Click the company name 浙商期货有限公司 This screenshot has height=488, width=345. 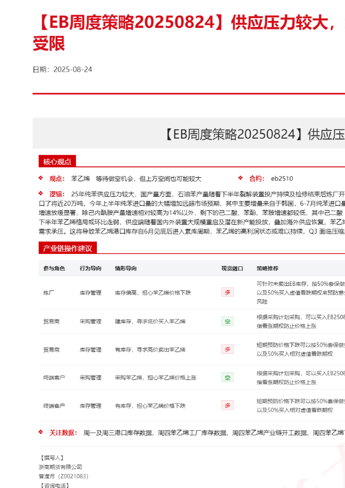click(60, 467)
